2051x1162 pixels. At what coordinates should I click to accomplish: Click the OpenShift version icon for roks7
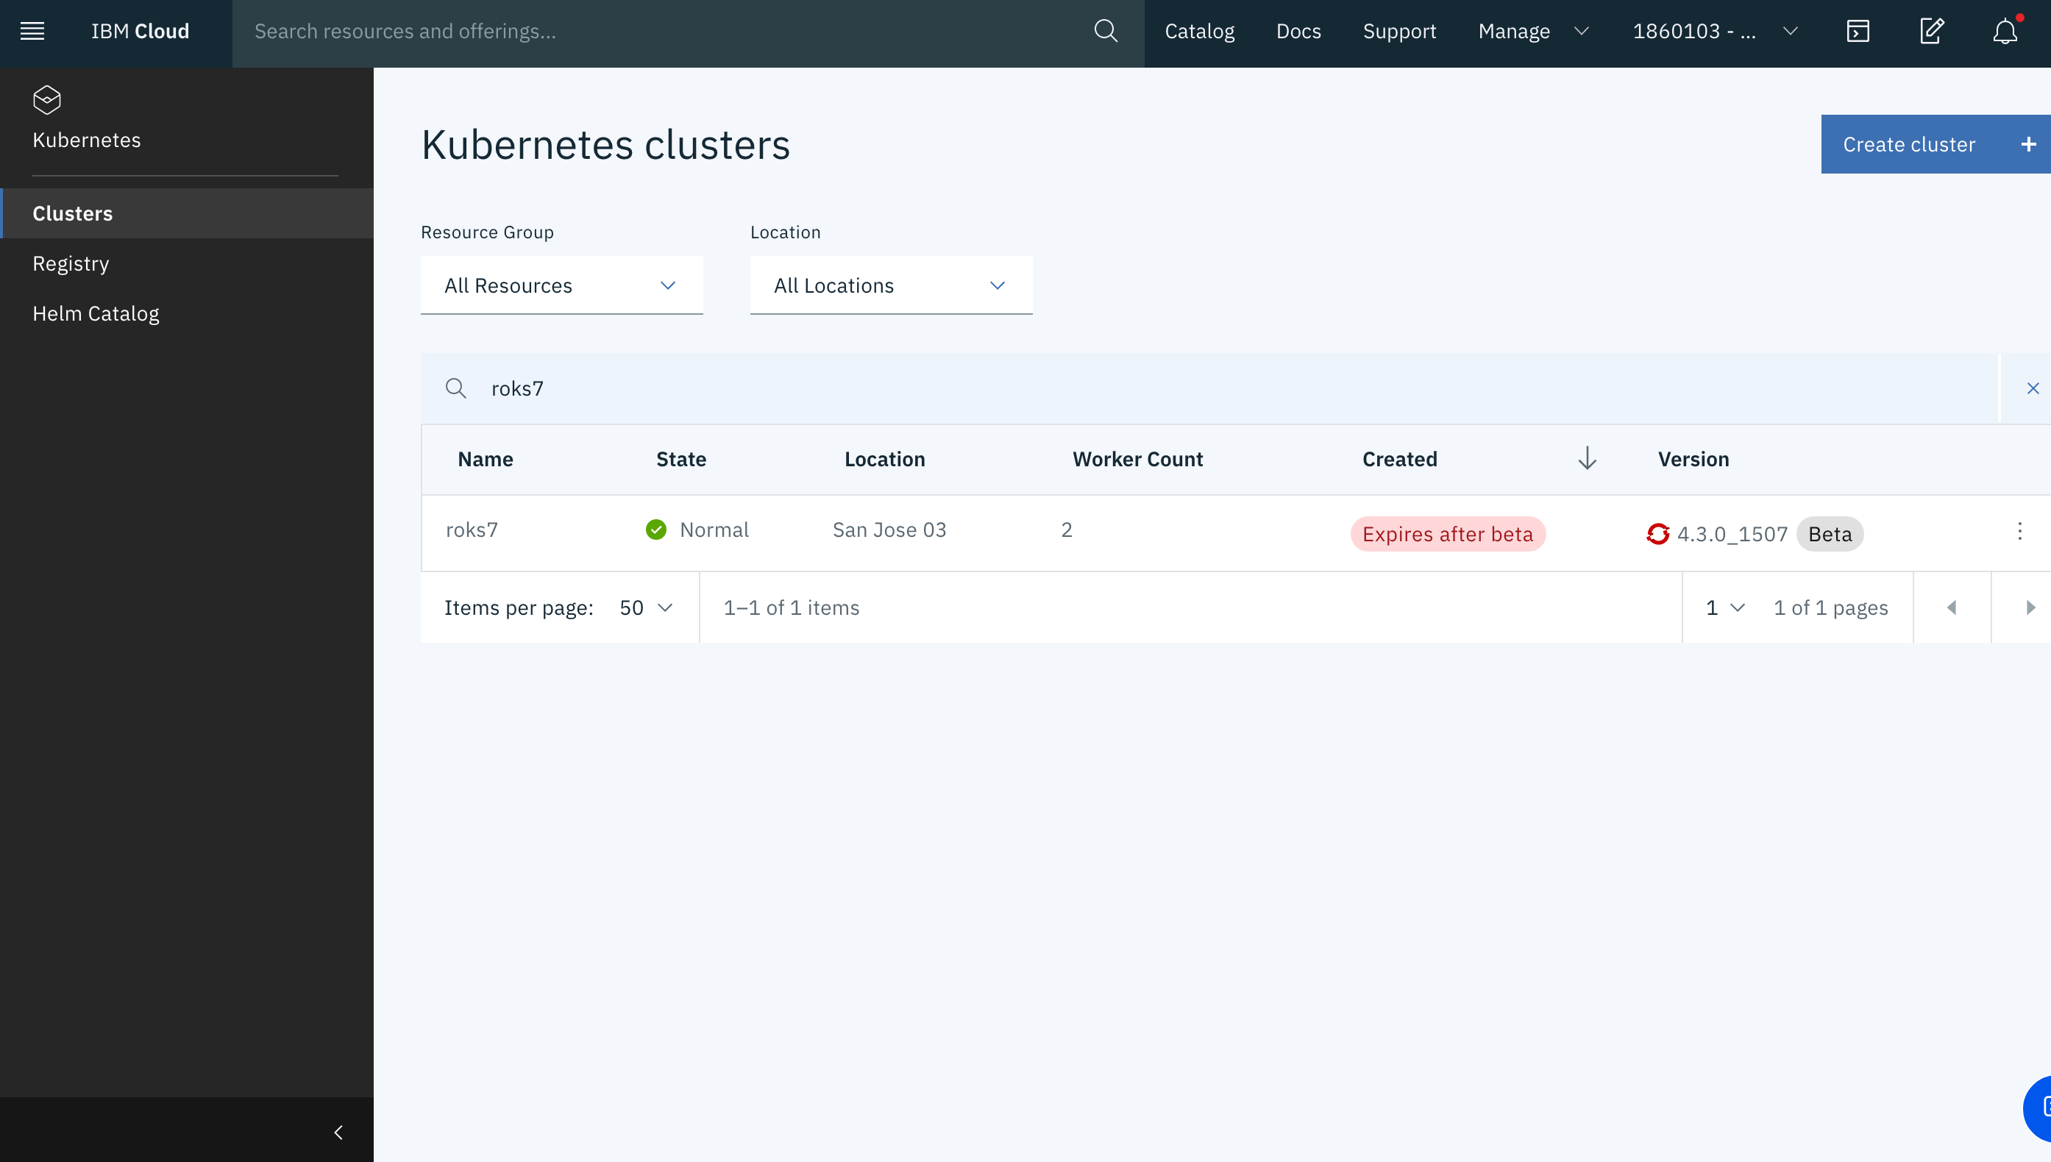coord(1658,534)
